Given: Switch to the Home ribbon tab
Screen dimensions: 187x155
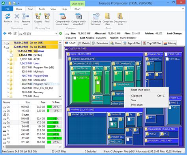Looking at the screenshot, I should 19,9.
